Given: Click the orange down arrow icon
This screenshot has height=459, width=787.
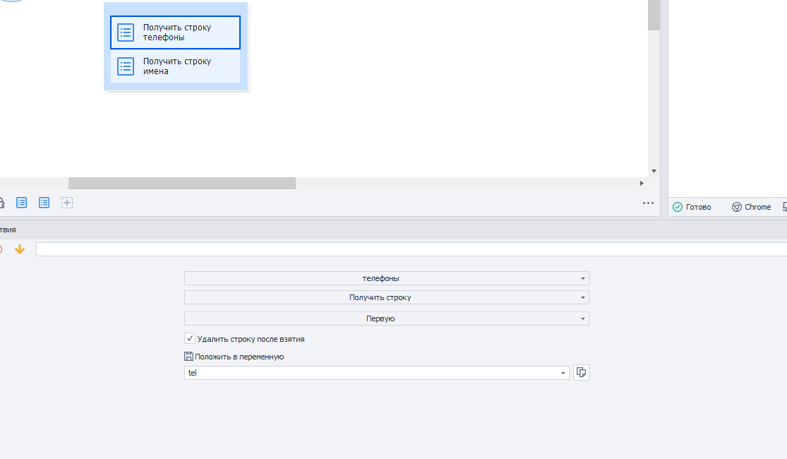Looking at the screenshot, I should [x=20, y=249].
